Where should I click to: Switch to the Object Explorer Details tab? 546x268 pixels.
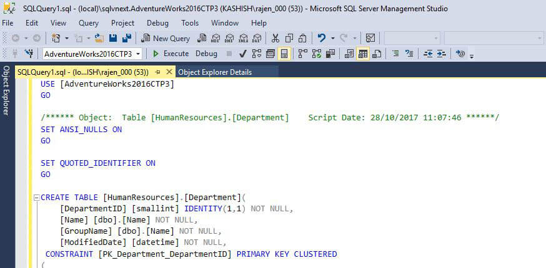click(215, 72)
